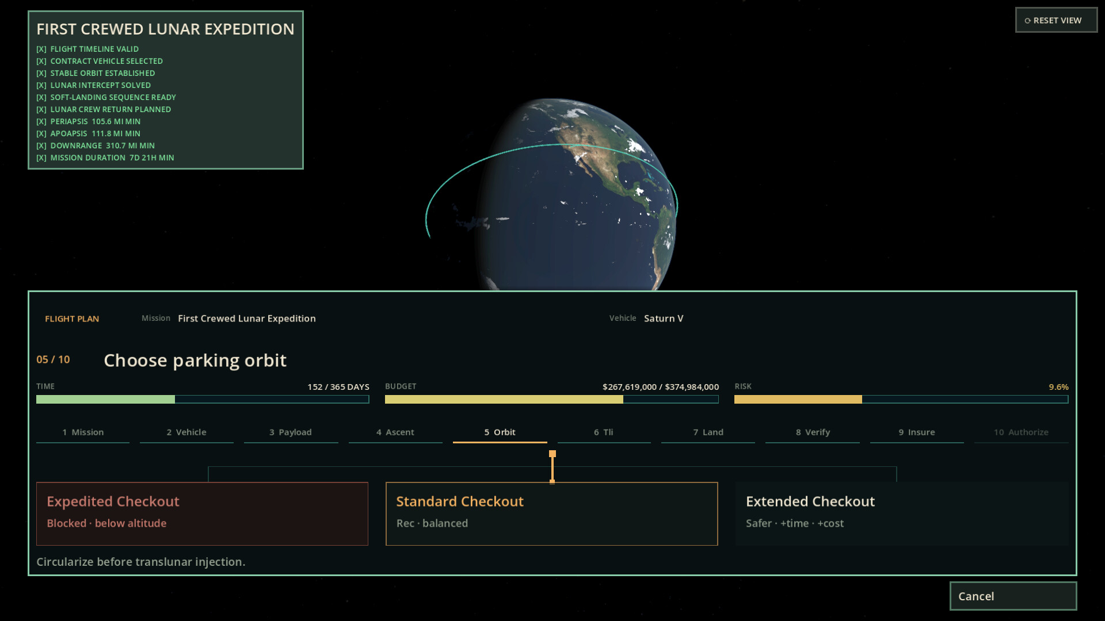Viewport: 1105px width, 621px height.
Task: Cancel the flight plan
Action: pyautogui.click(x=1013, y=596)
